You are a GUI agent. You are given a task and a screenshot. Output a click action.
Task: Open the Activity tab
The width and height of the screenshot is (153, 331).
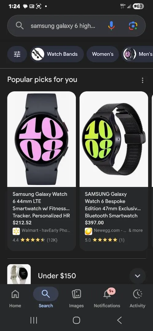137,299
